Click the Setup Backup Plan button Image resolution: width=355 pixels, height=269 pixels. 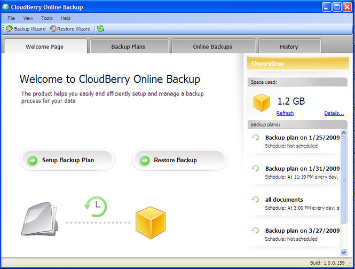67,160
